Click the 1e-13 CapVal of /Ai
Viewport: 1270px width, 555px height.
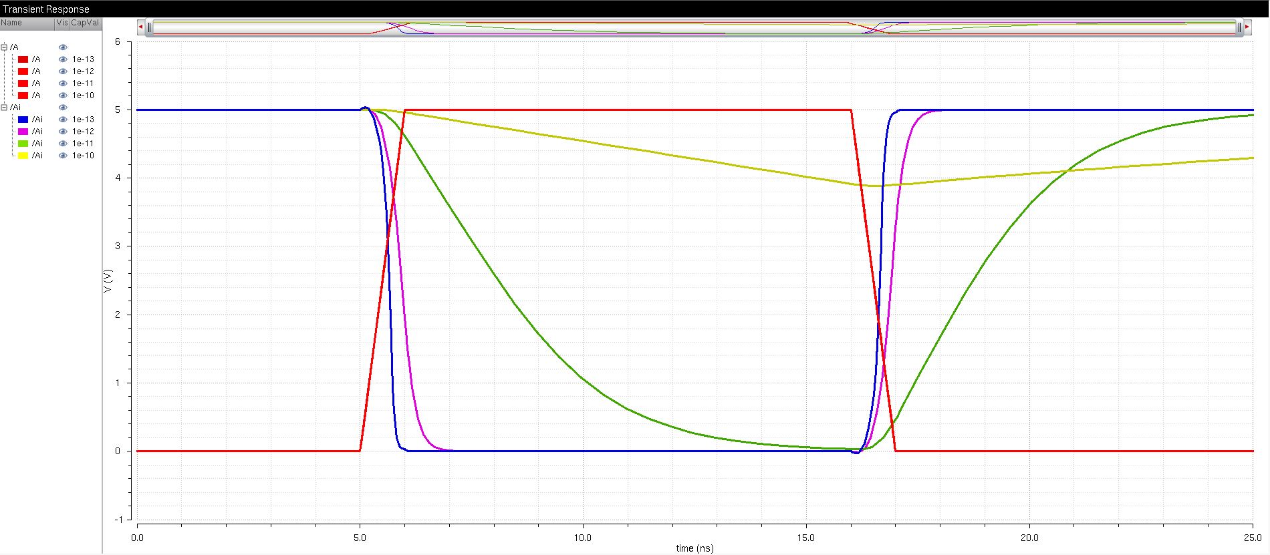click(83, 120)
